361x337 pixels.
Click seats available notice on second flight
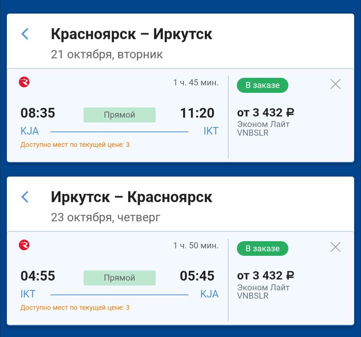(x=75, y=308)
